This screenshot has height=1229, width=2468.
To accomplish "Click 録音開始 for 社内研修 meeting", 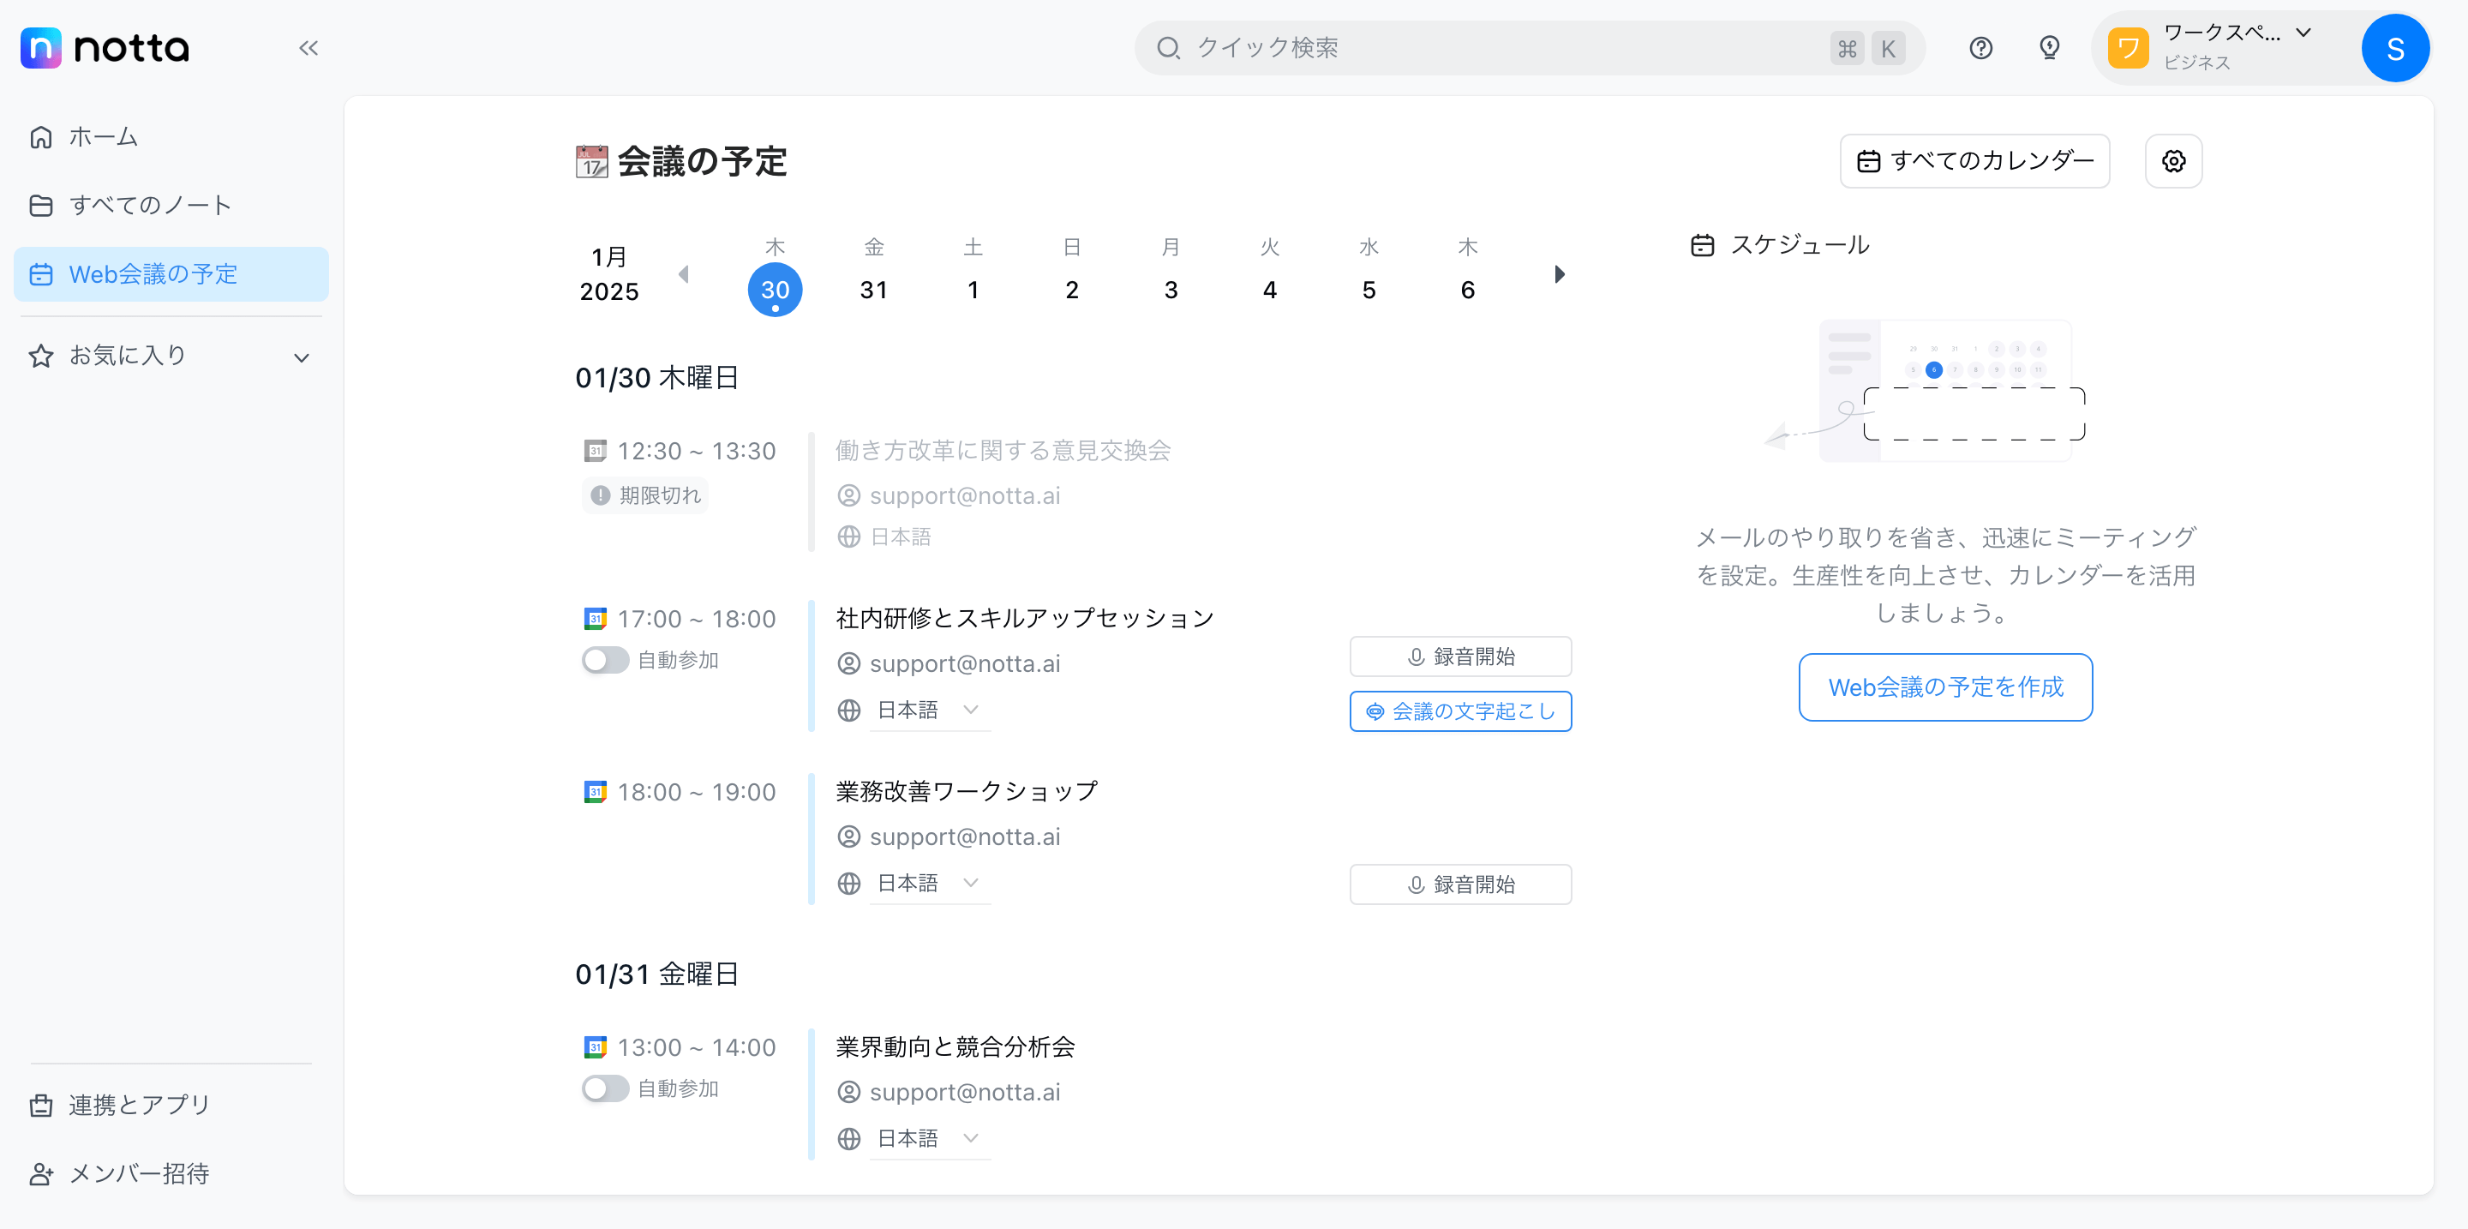I will (1460, 656).
